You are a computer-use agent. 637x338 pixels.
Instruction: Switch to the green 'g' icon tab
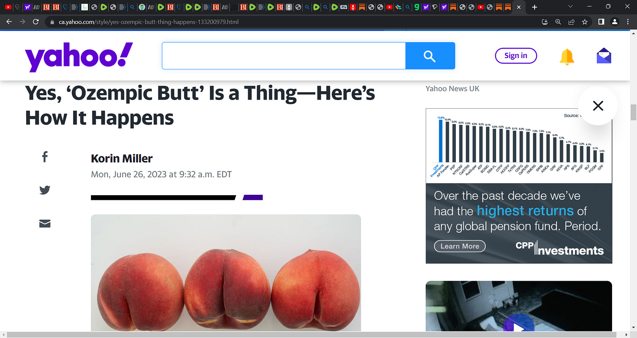[x=417, y=7]
